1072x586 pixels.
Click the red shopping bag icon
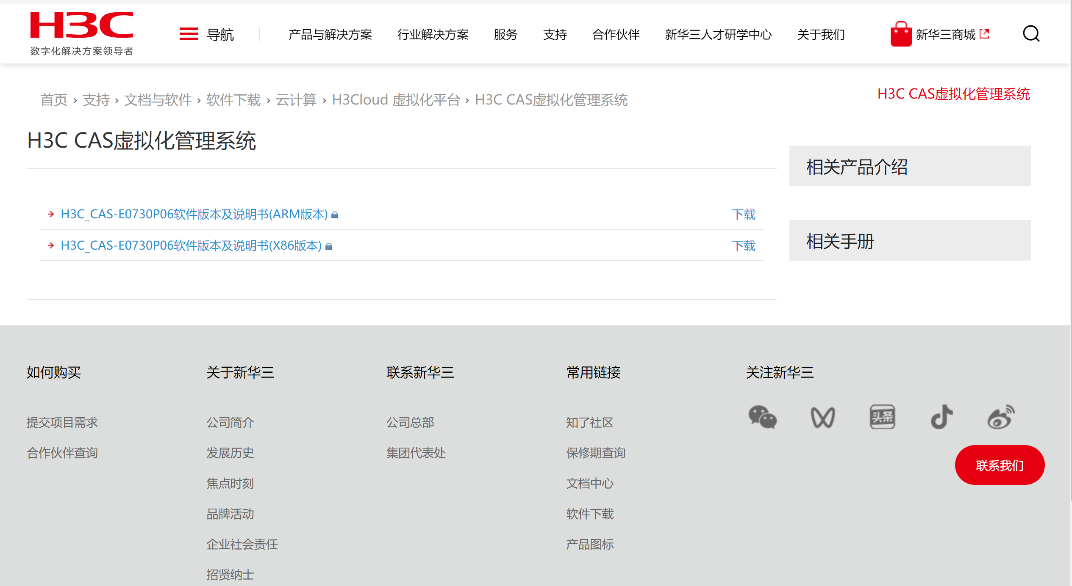click(900, 34)
